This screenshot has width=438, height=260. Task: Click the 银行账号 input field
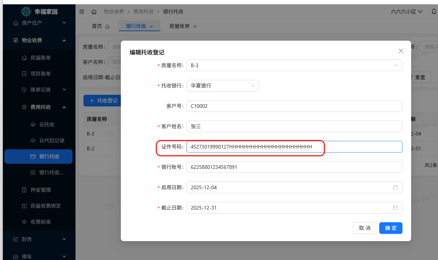(x=294, y=167)
